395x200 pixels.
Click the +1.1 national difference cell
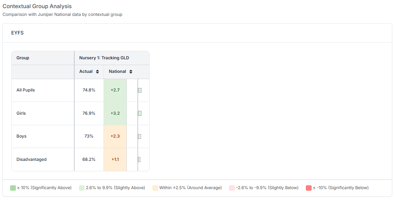[x=115, y=159]
